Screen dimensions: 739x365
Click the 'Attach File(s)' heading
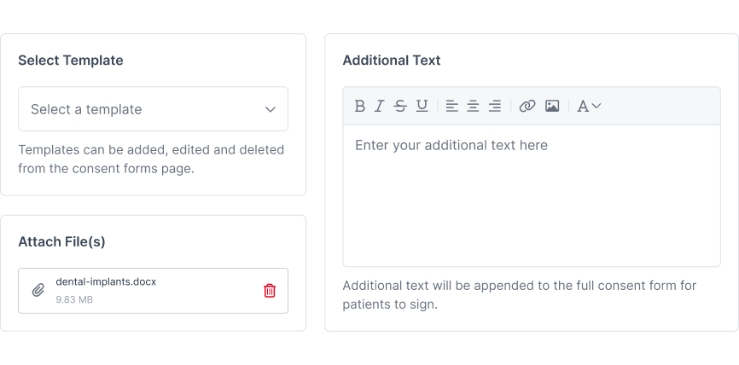click(x=61, y=241)
